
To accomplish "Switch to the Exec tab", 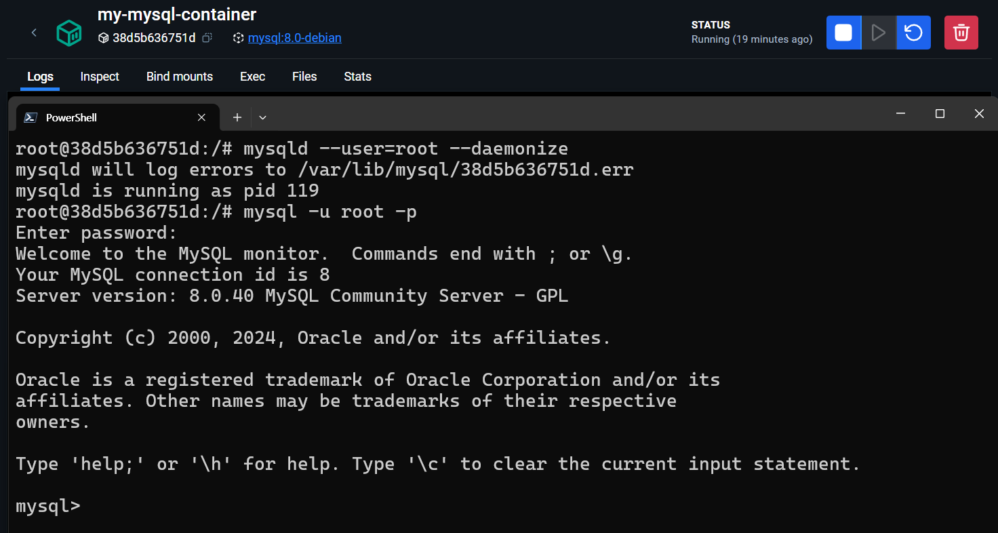I will point(252,77).
